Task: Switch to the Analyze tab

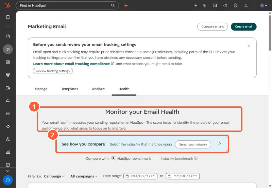Action: point(98,89)
